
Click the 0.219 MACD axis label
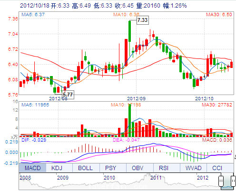12,142
